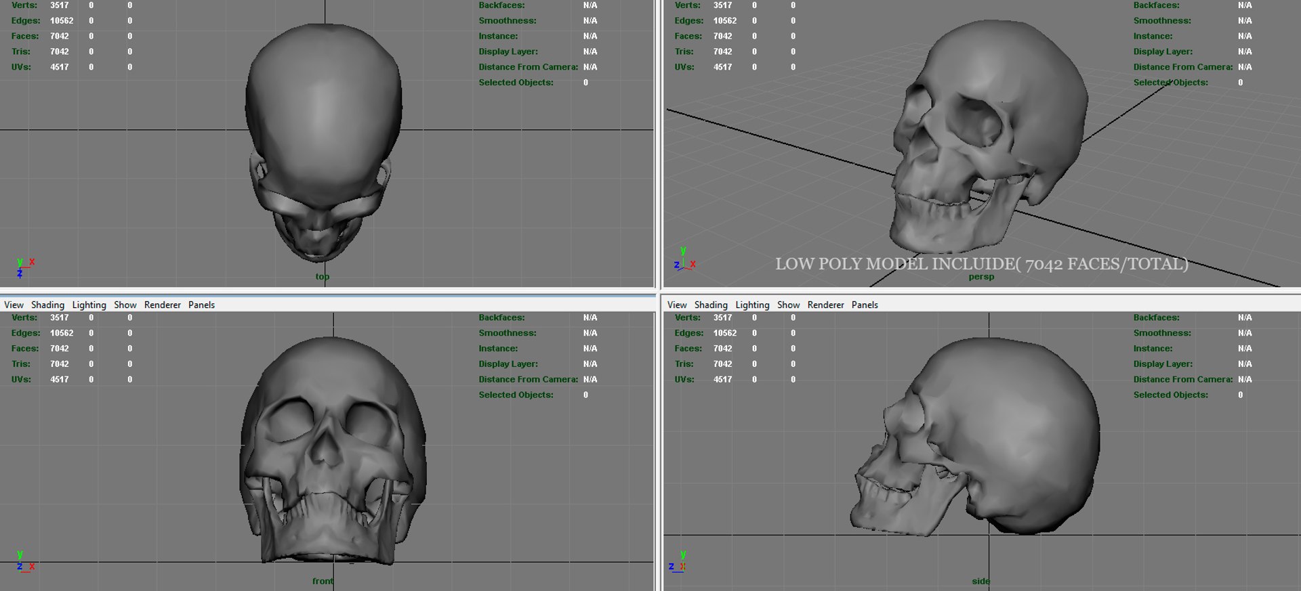Select the skull model in the side view

coord(976,437)
